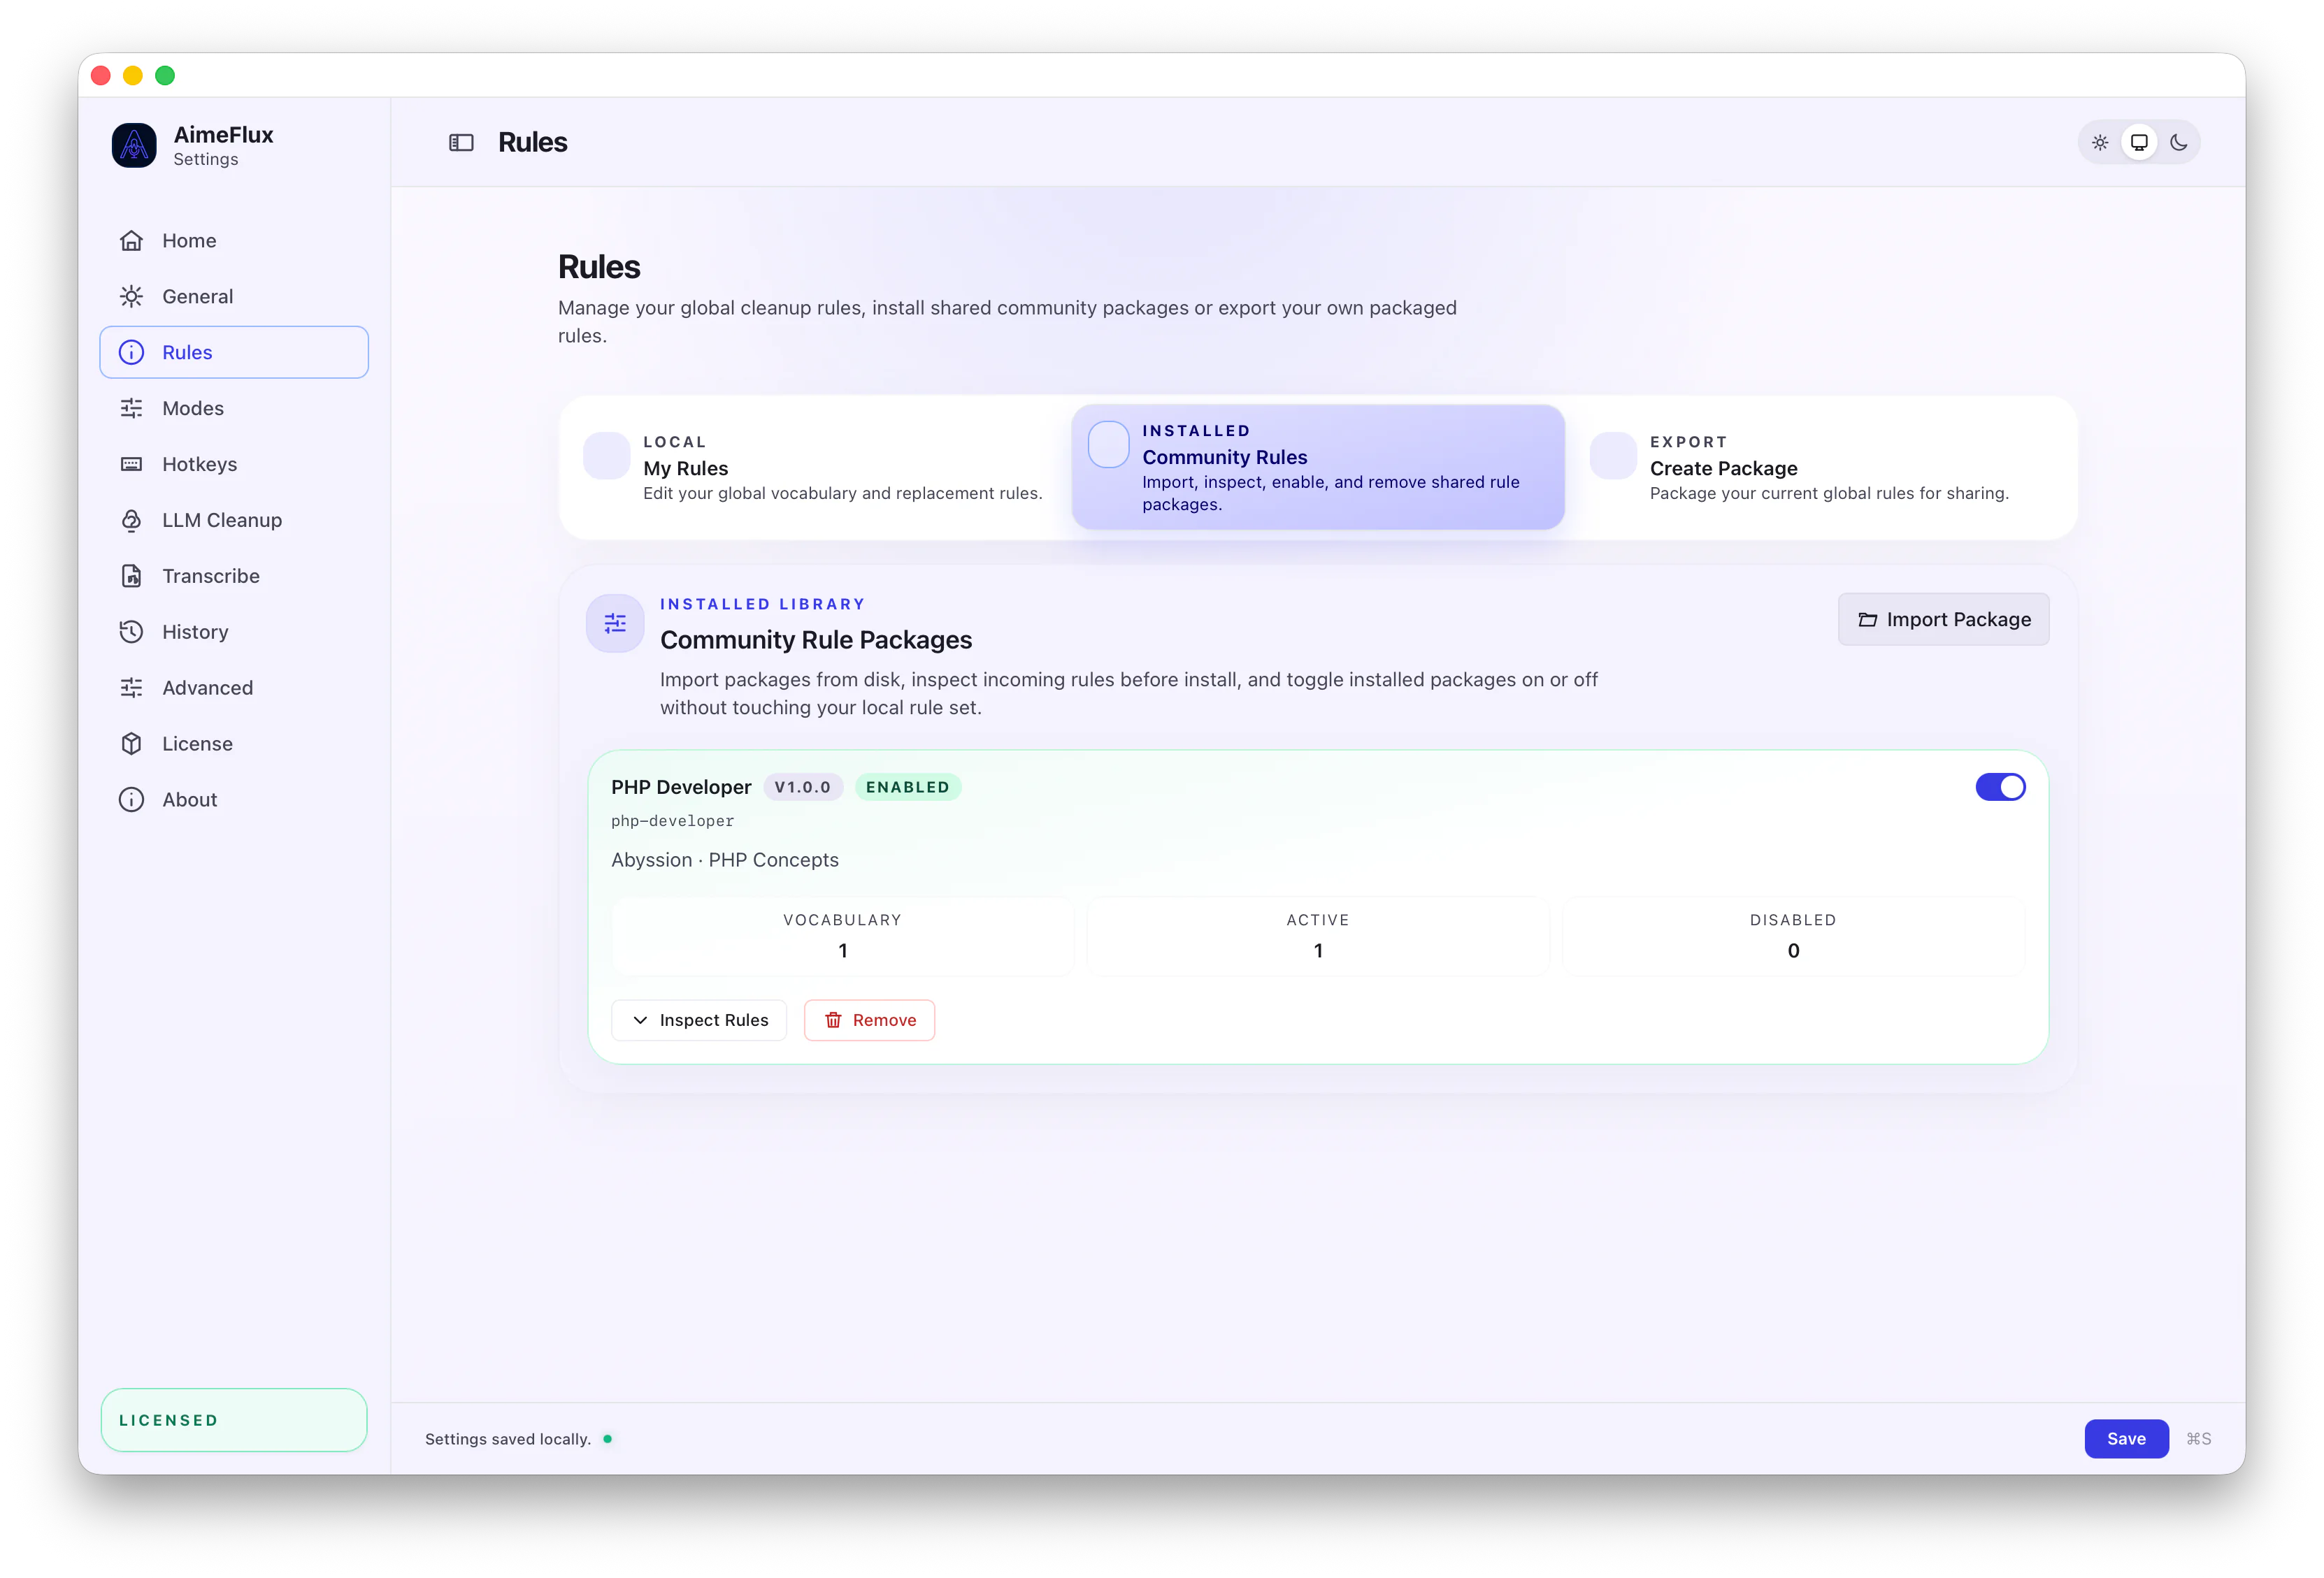The image size is (2324, 1578).
Task: Open History in the sidebar
Action: pos(234,632)
